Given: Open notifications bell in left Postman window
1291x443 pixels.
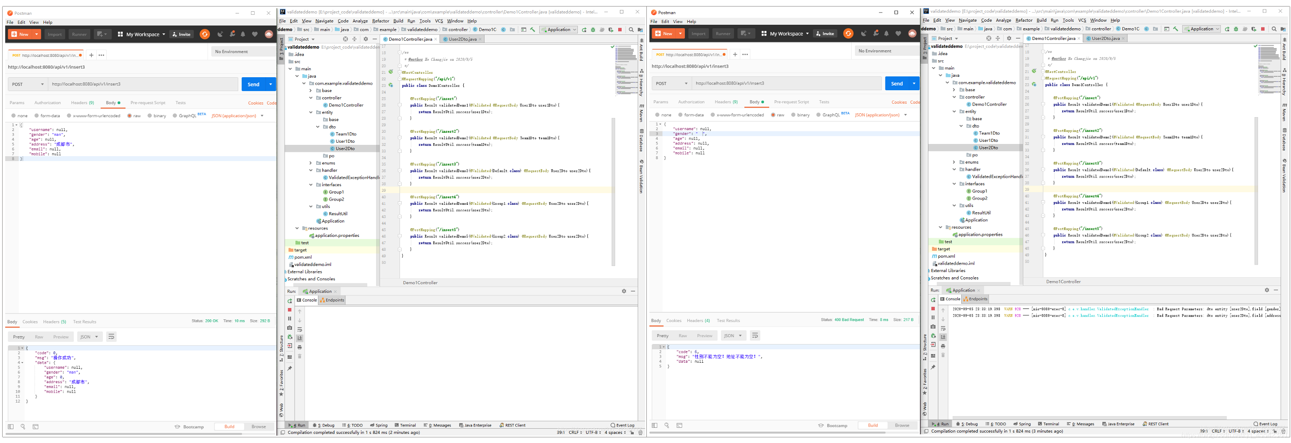Looking at the screenshot, I should click(x=243, y=34).
